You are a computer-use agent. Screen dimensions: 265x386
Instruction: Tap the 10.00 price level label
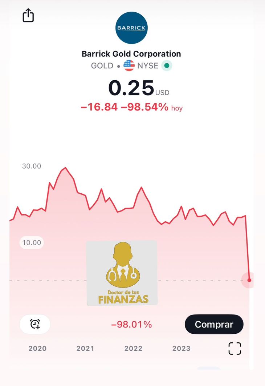pos(32,242)
